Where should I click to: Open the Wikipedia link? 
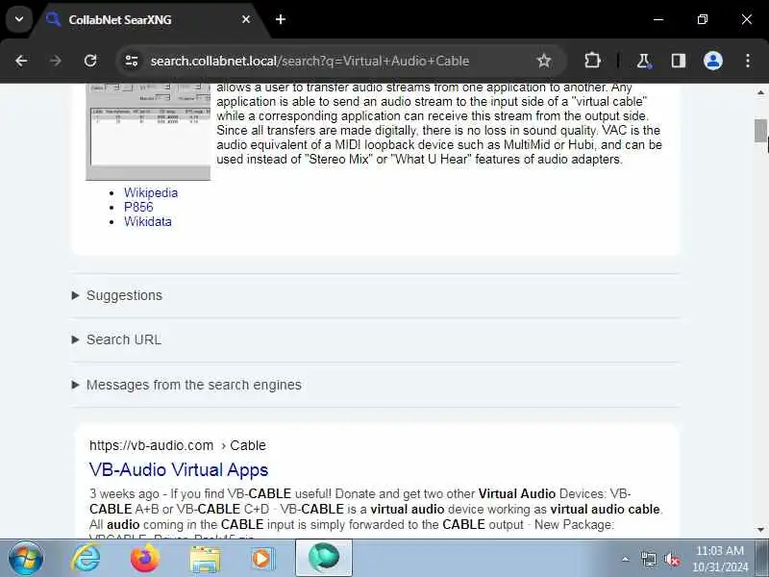click(x=151, y=192)
